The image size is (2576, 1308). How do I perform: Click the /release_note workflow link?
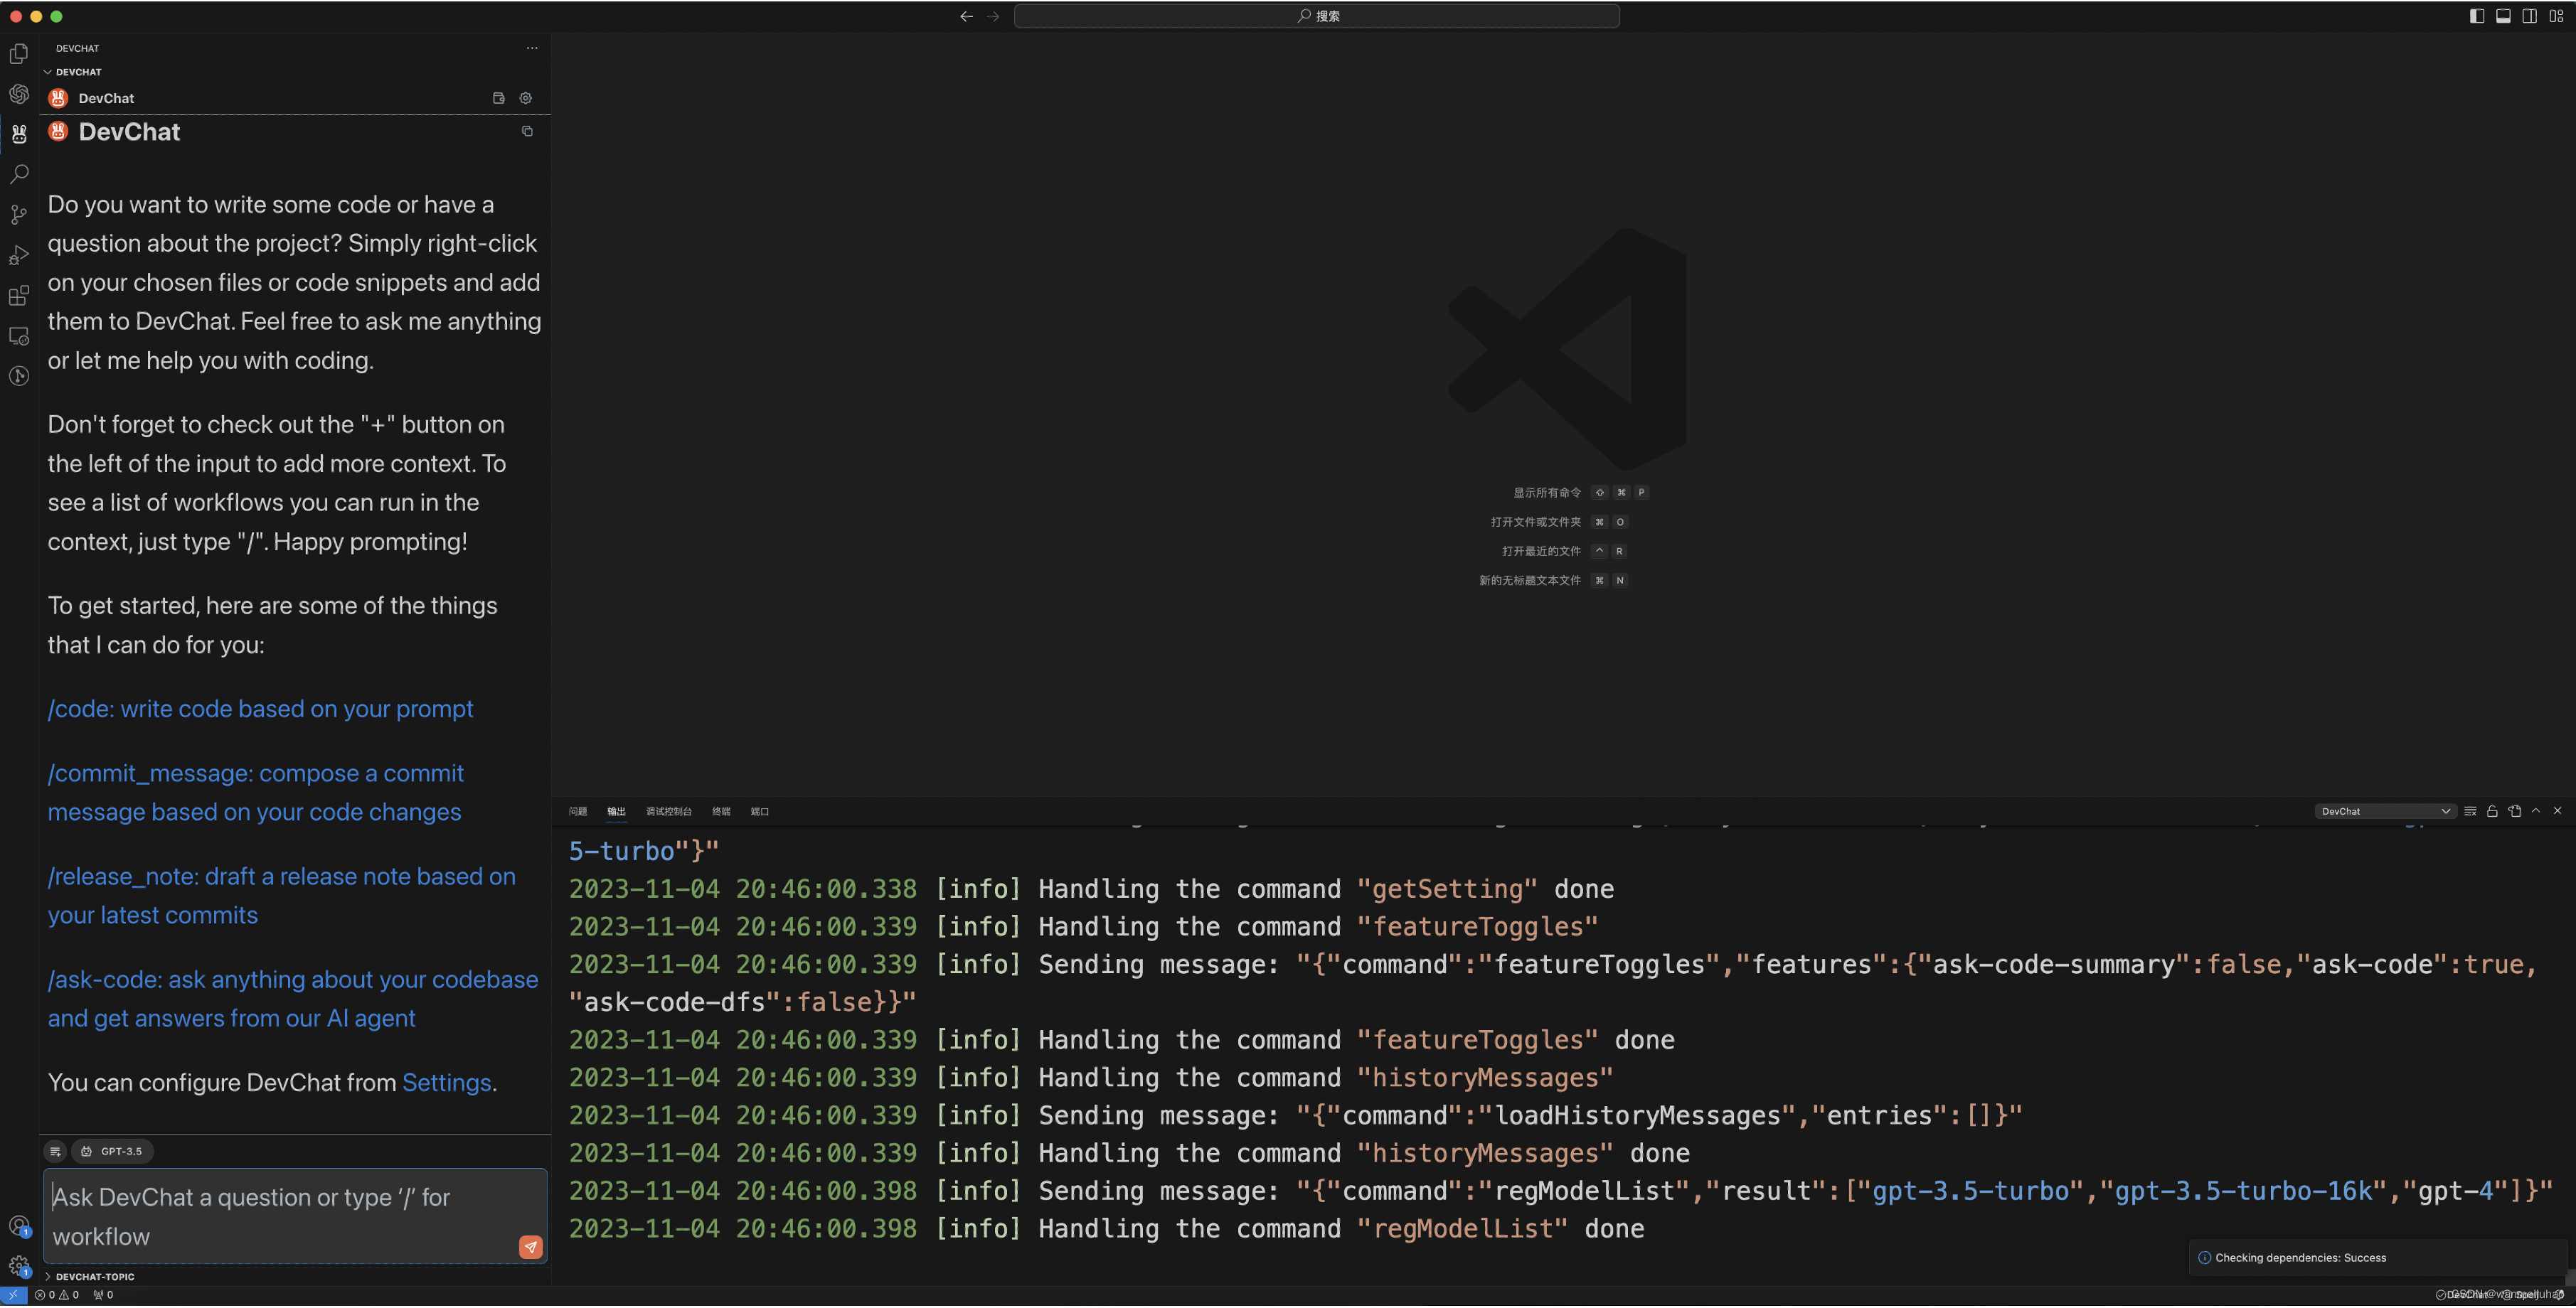point(282,896)
